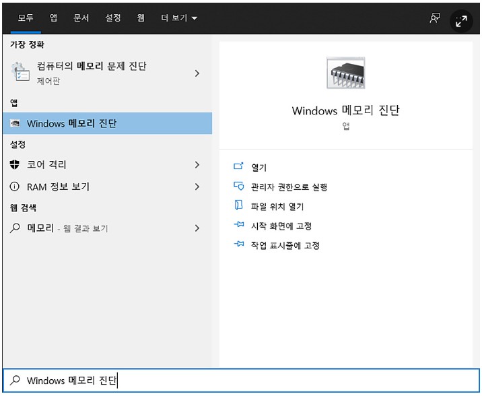The image size is (482, 396).
Task: Click the feedback person icon
Action: pyautogui.click(x=435, y=18)
